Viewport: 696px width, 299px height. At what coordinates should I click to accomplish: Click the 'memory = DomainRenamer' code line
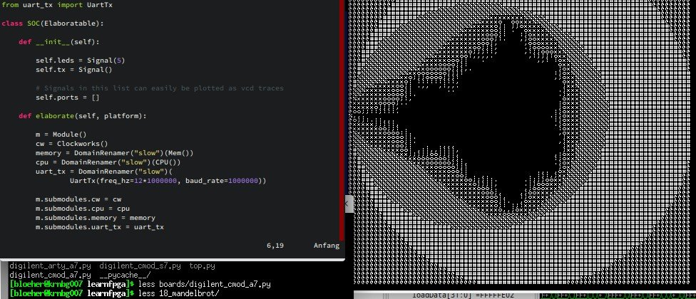115,153
